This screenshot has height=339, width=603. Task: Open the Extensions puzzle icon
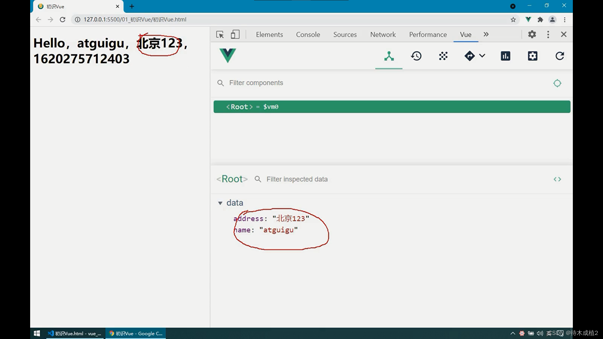(x=540, y=20)
